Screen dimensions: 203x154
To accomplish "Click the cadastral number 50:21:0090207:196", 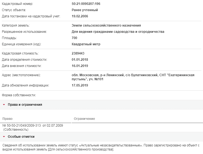I will point(86,4).
